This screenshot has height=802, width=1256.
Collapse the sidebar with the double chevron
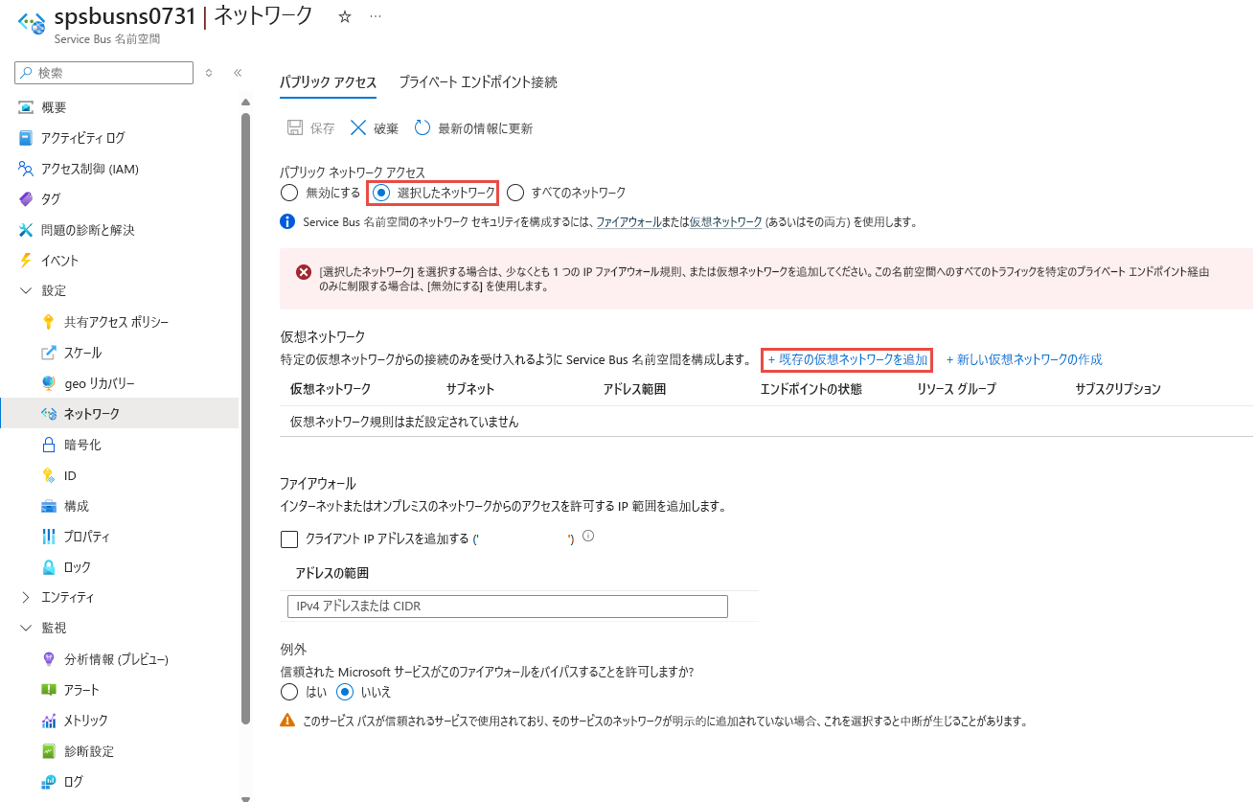tap(238, 73)
